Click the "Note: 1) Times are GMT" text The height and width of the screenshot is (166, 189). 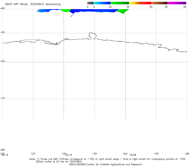click(x=44, y=159)
